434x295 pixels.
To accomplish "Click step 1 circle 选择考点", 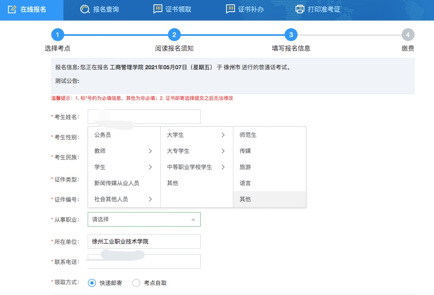I will click(57, 35).
